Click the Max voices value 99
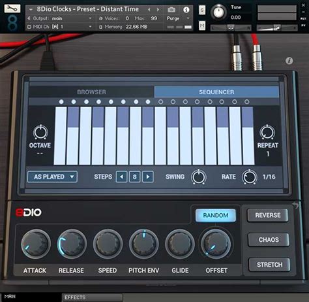309x302 pixels. 154,18
